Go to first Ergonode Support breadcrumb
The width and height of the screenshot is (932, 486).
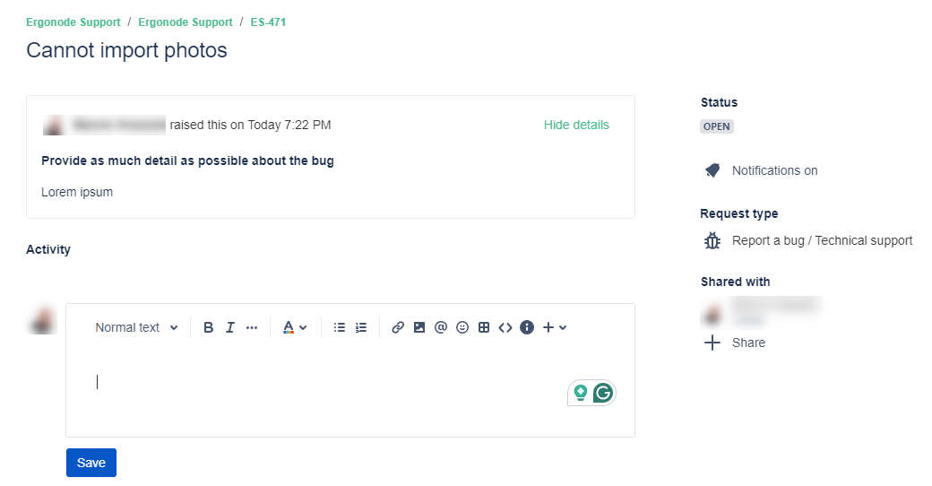(73, 22)
